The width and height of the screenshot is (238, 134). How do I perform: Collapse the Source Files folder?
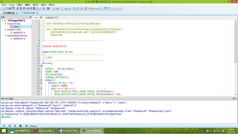point(5,24)
